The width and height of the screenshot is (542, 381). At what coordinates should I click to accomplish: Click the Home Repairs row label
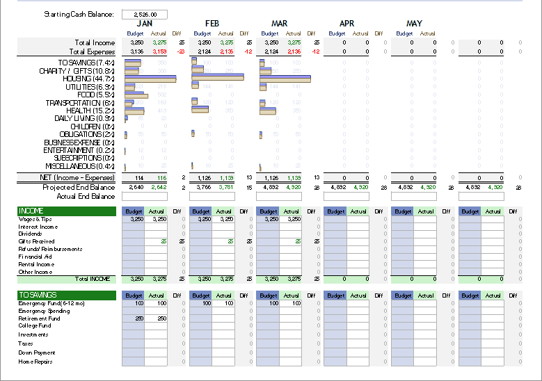click(x=35, y=362)
